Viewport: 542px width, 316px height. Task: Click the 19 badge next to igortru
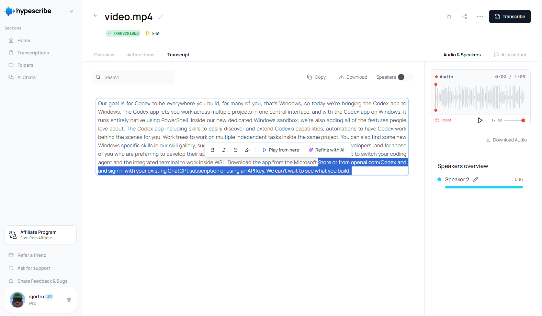tap(49, 297)
